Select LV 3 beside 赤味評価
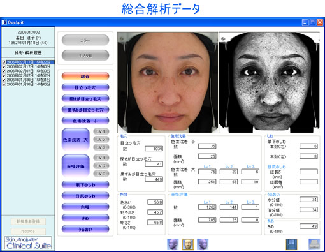This screenshot has height=252, width=325. [101, 174]
